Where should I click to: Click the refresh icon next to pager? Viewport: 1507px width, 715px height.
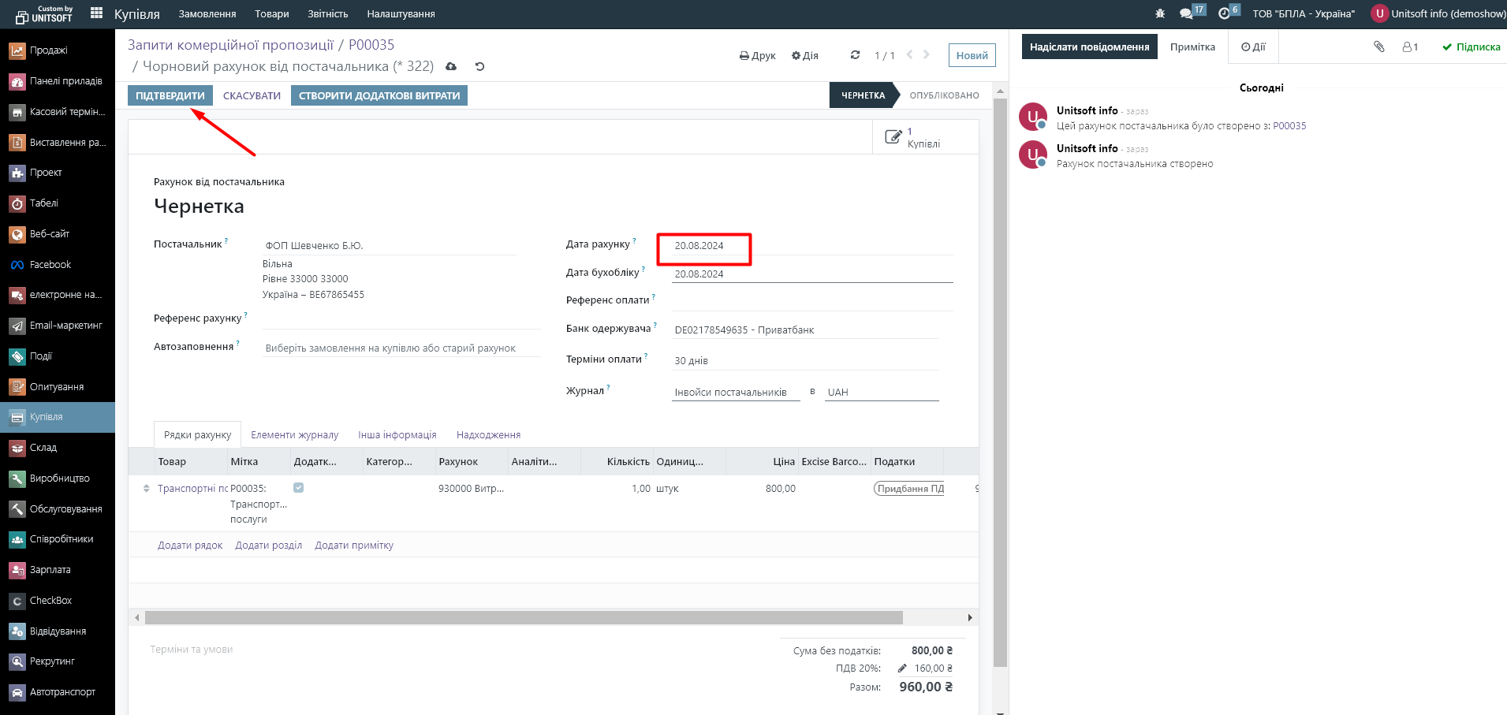coord(855,55)
